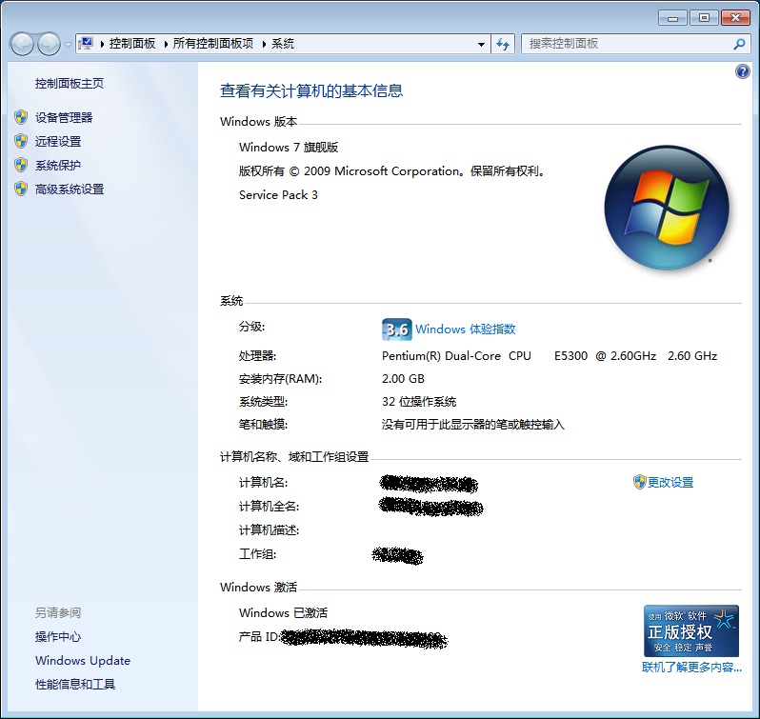Open help via the blue question mark
Viewport: 760px width, 719px height.
pyautogui.click(x=742, y=71)
